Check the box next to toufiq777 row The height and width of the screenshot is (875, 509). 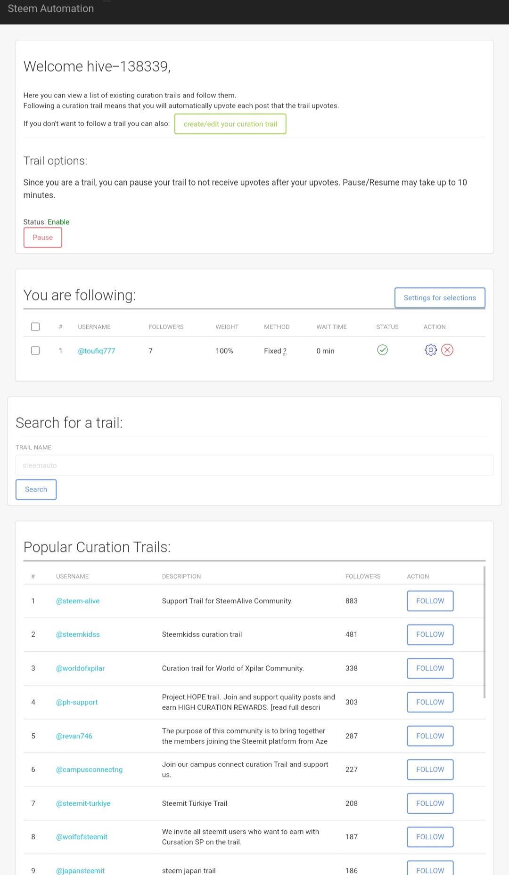[35, 351]
